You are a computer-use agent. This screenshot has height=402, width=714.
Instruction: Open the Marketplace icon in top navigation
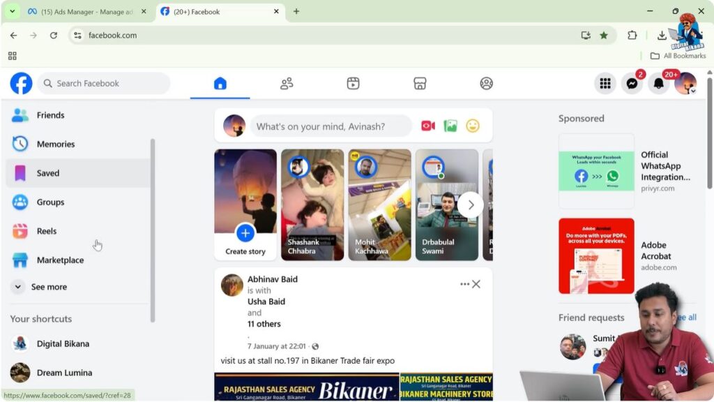pos(419,82)
